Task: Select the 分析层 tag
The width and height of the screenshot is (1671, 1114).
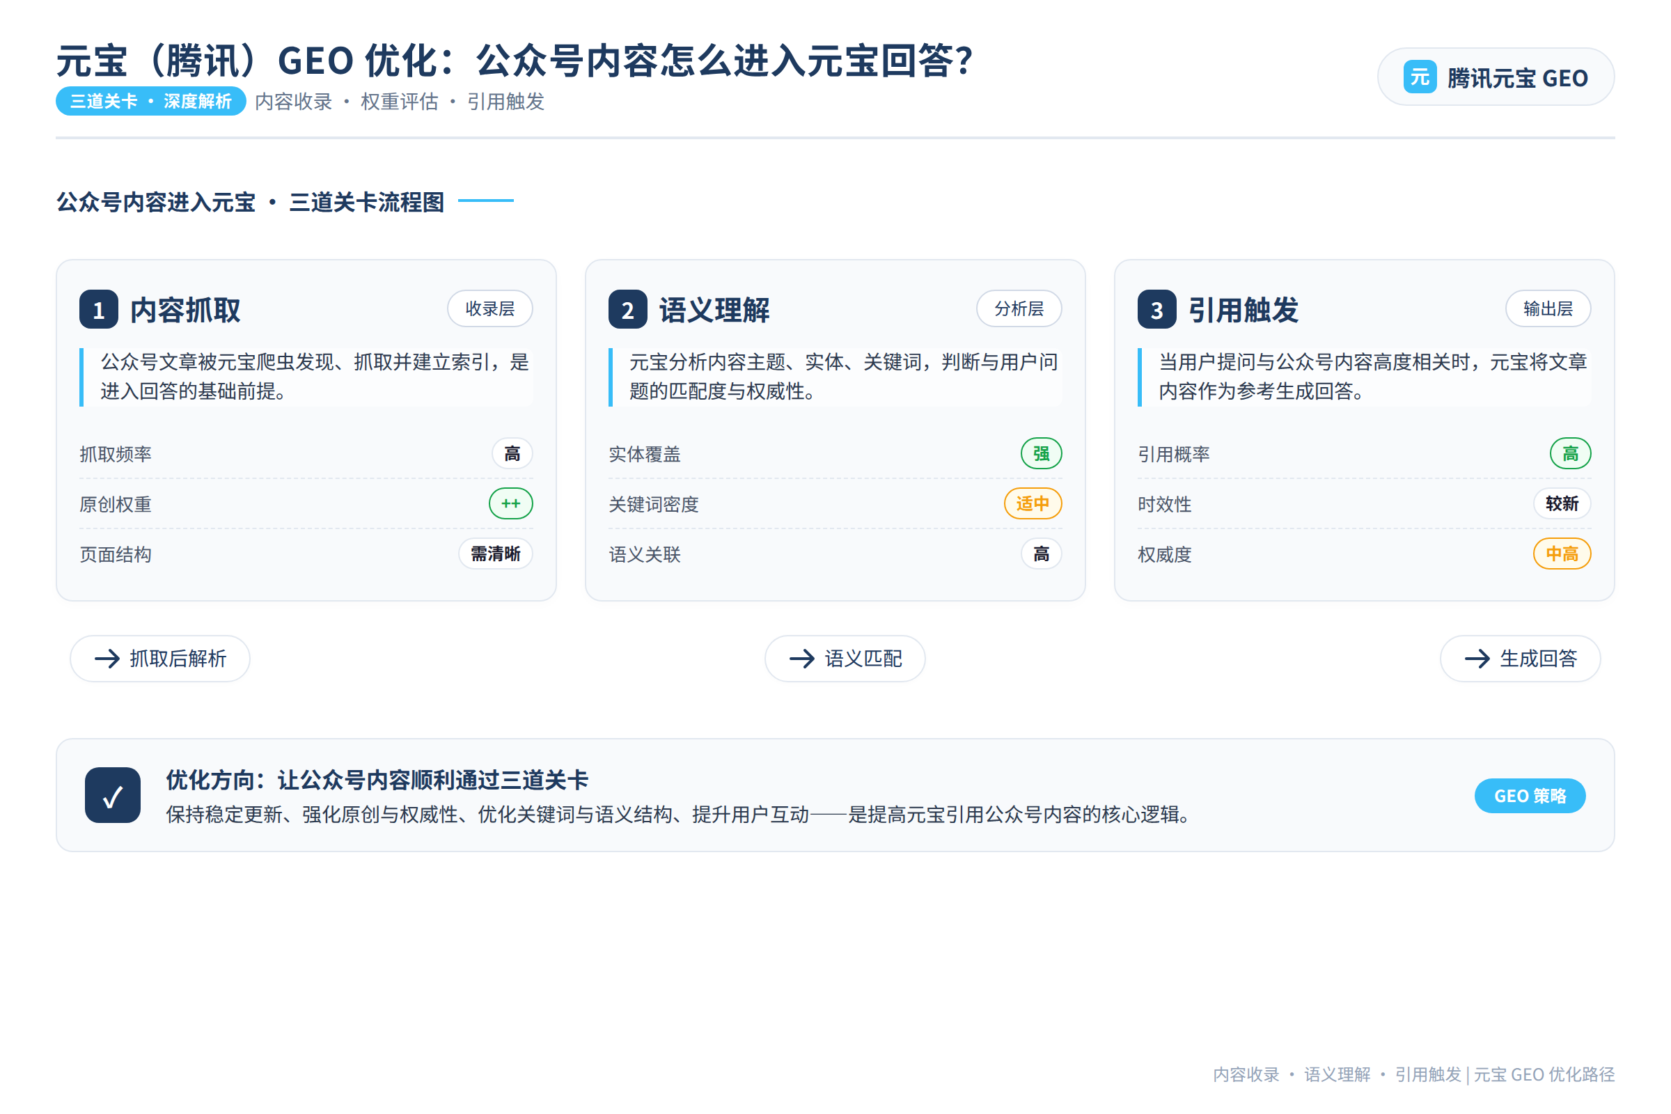Action: click(x=1019, y=308)
